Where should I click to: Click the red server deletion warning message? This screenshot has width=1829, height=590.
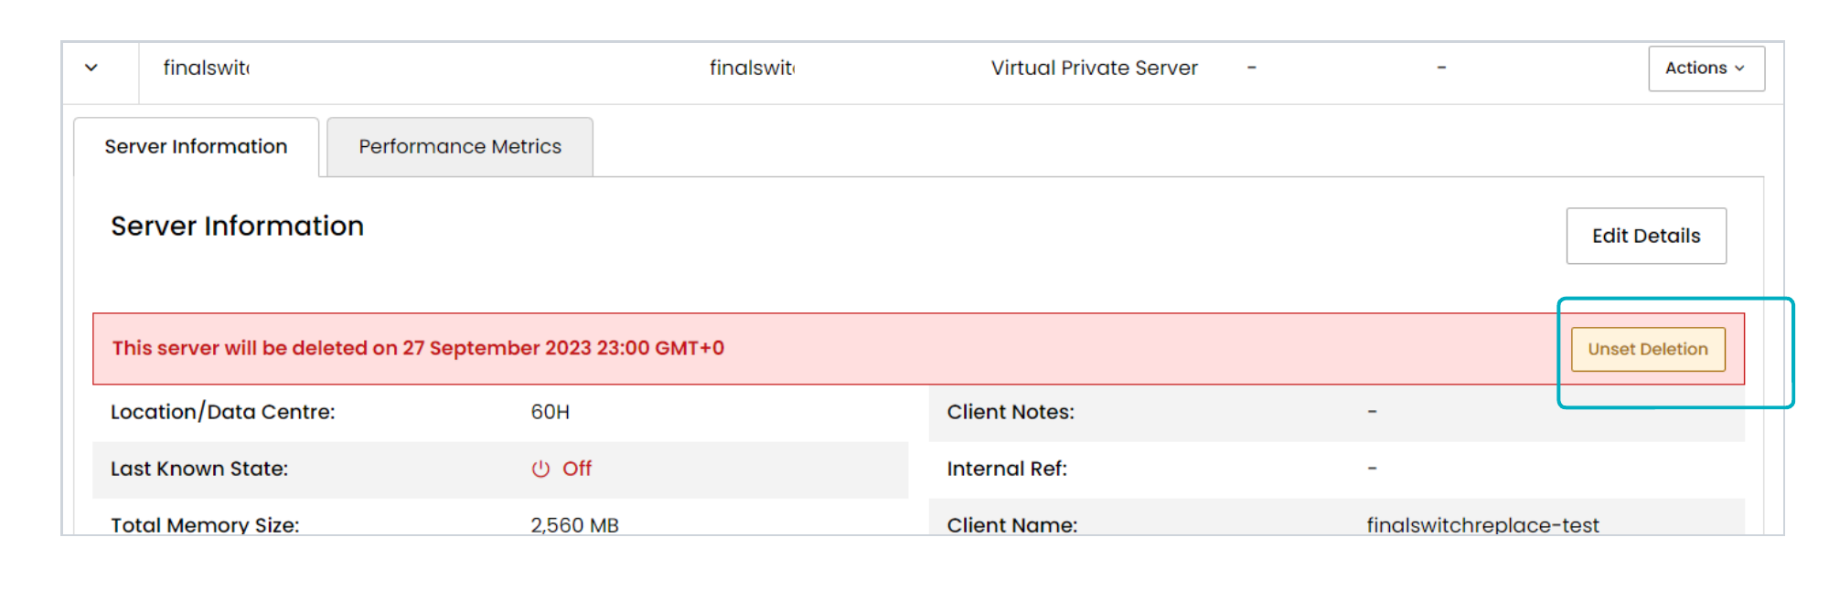pyautogui.click(x=418, y=348)
